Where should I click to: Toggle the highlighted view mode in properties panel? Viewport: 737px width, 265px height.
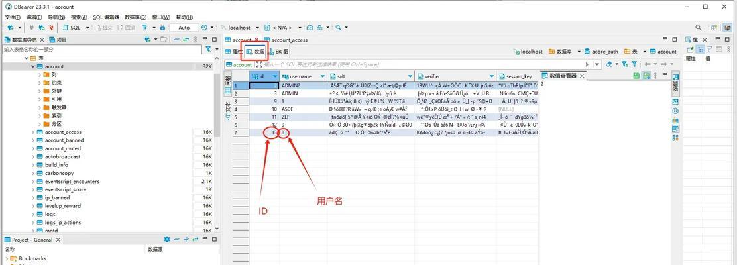pos(700,49)
